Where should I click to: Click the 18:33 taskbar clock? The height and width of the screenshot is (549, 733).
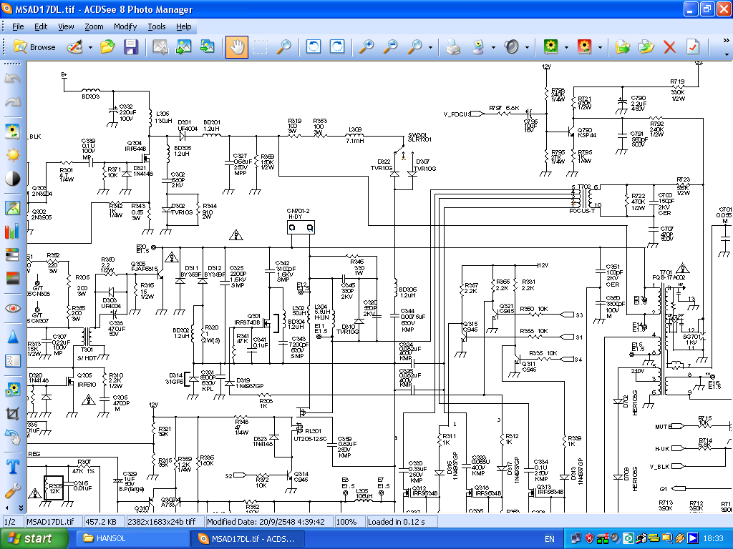pos(714,539)
